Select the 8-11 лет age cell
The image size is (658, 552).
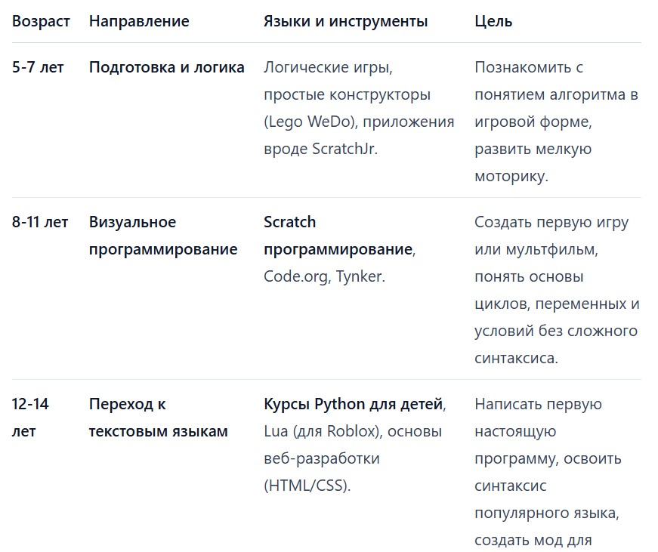tap(40, 222)
